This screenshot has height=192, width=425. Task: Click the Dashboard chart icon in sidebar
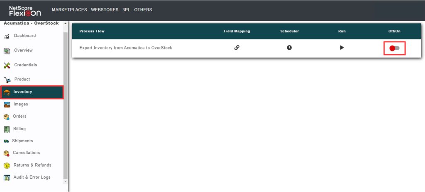click(7, 36)
